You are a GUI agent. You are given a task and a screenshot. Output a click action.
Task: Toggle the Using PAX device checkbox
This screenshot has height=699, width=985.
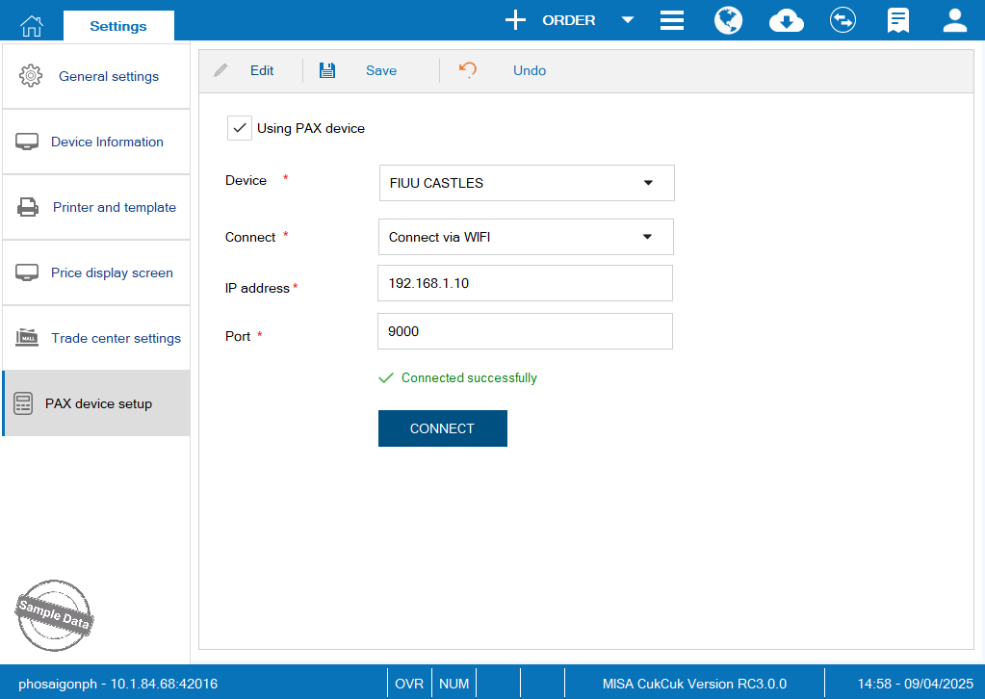tap(240, 128)
